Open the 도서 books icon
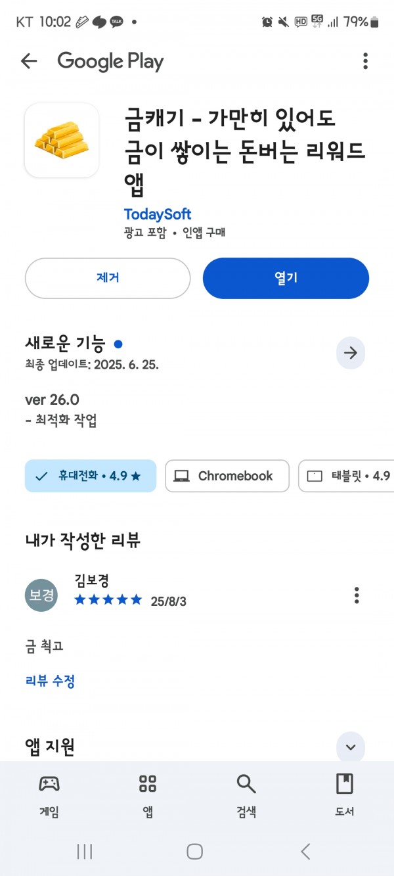 [345, 783]
